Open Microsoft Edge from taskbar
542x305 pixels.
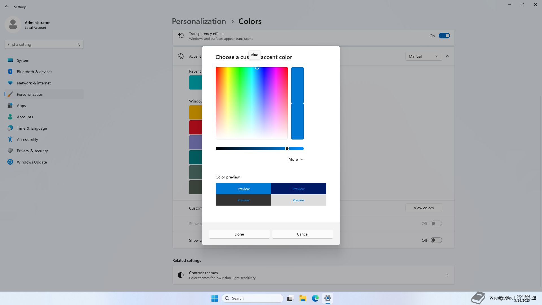[x=315, y=298]
